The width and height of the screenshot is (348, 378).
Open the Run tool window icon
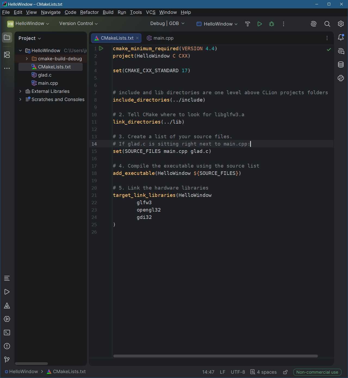pyautogui.click(x=7, y=292)
